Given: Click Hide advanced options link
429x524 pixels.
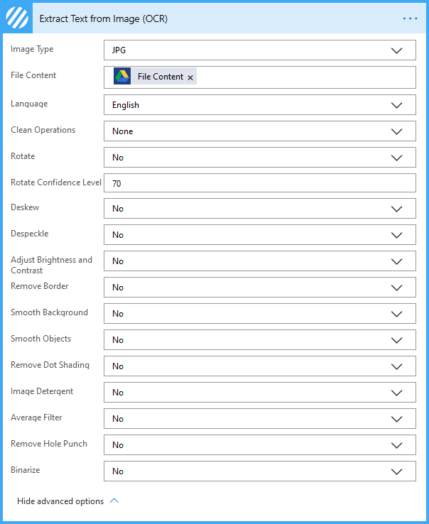Looking at the screenshot, I should pos(68,501).
